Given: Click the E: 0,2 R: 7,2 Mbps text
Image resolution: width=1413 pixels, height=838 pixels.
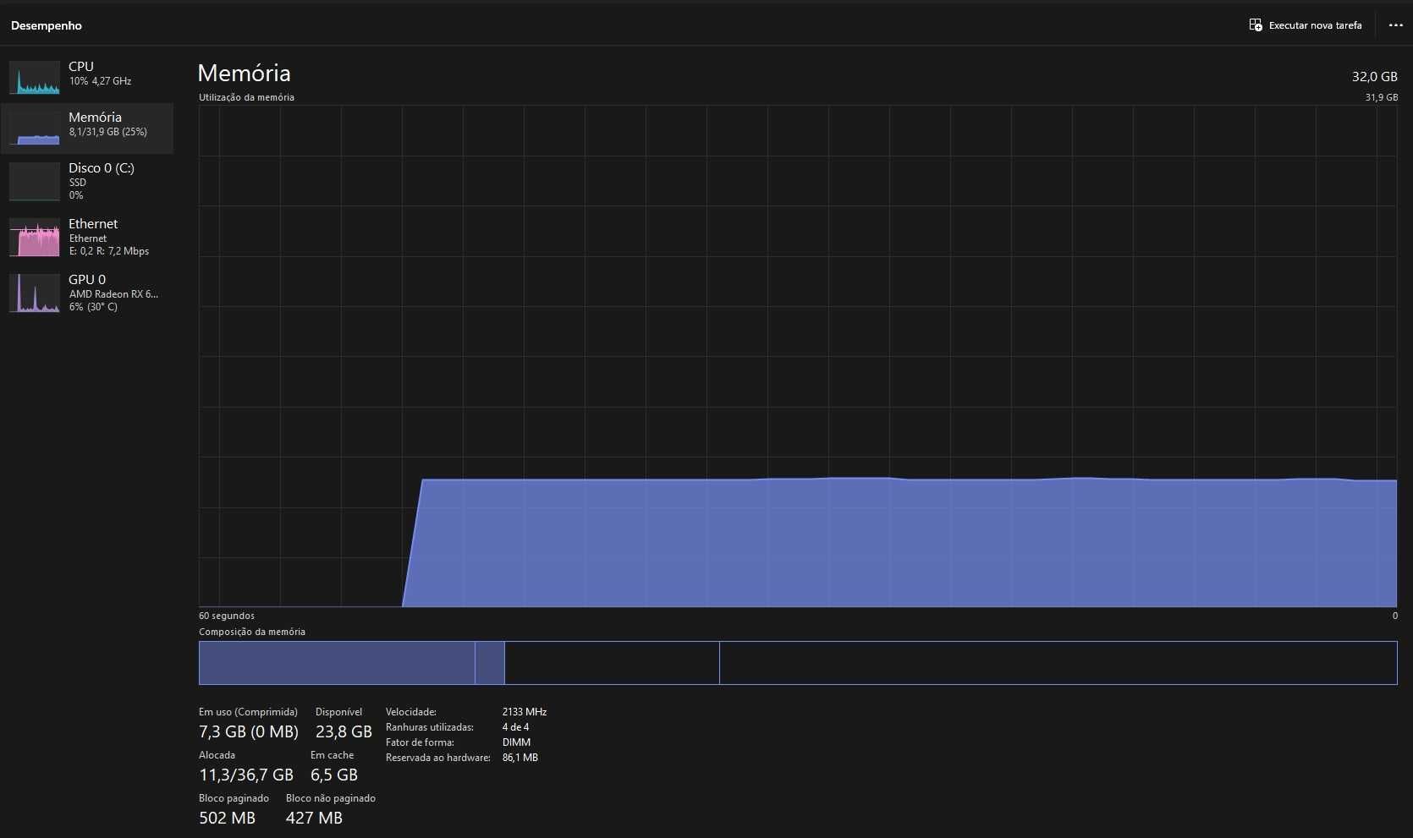Looking at the screenshot, I should 109,251.
